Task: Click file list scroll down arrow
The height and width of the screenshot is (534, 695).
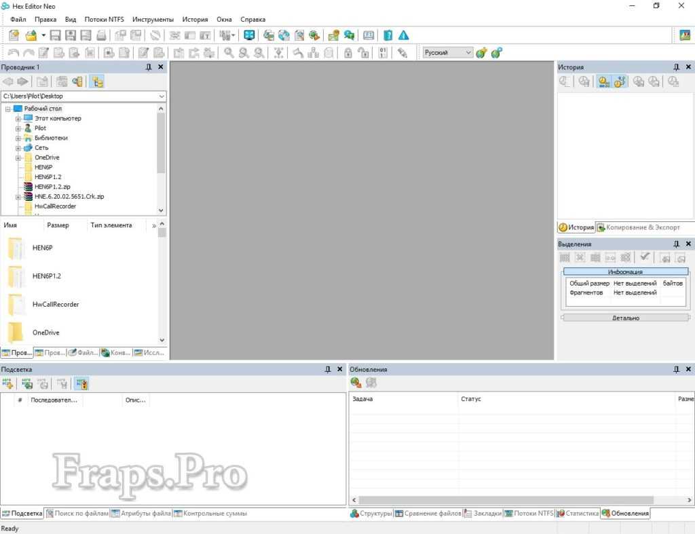Action: [x=162, y=340]
